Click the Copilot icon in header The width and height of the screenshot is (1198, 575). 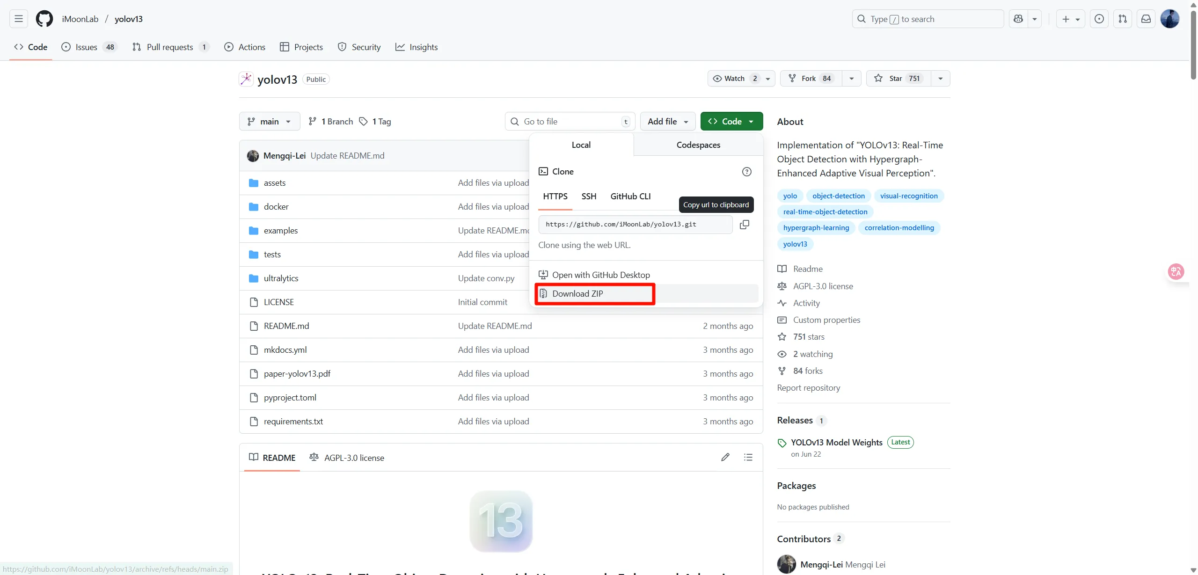click(1018, 19)
